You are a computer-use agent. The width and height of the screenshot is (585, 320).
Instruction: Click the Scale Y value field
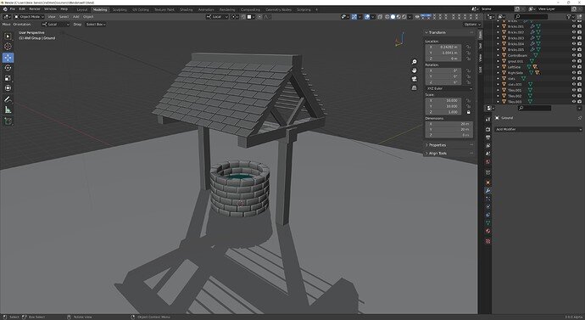tap(443, 106)
